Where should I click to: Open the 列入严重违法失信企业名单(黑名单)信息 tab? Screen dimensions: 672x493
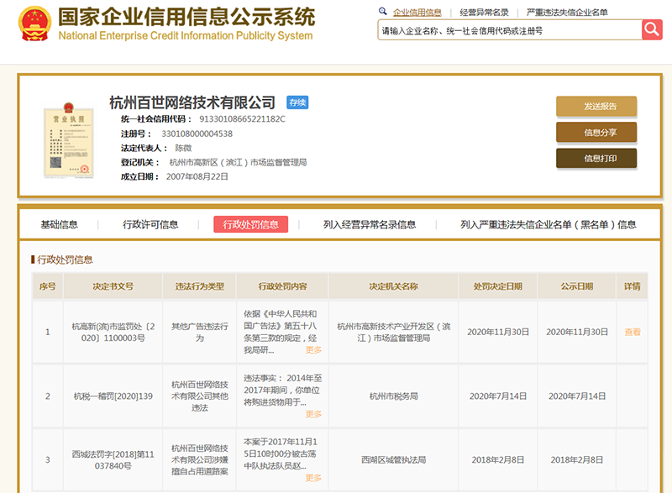[549, 224]
